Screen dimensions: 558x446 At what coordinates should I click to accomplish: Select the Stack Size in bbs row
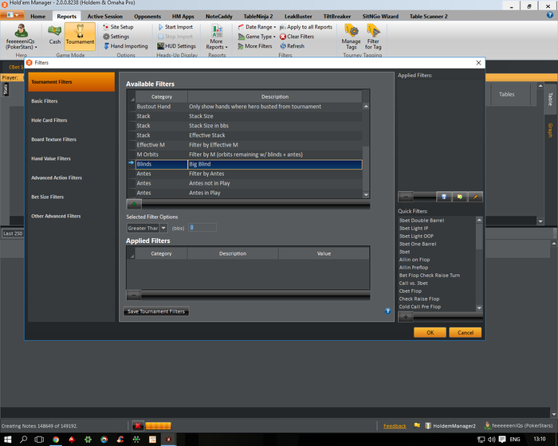[249, 126]
